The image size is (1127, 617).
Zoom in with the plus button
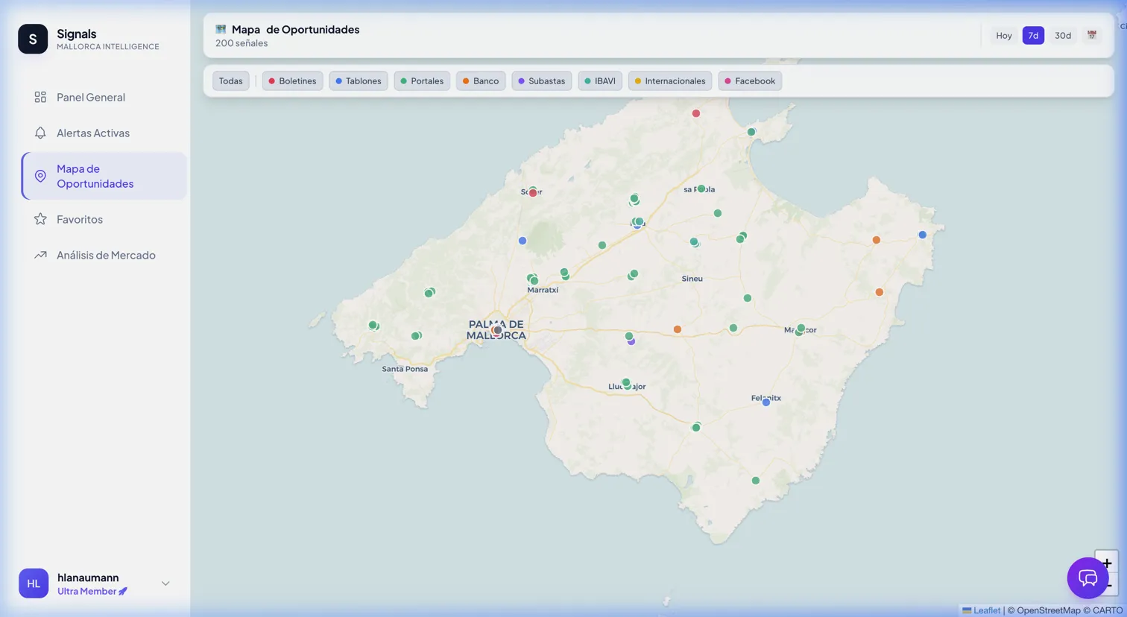1106,563
